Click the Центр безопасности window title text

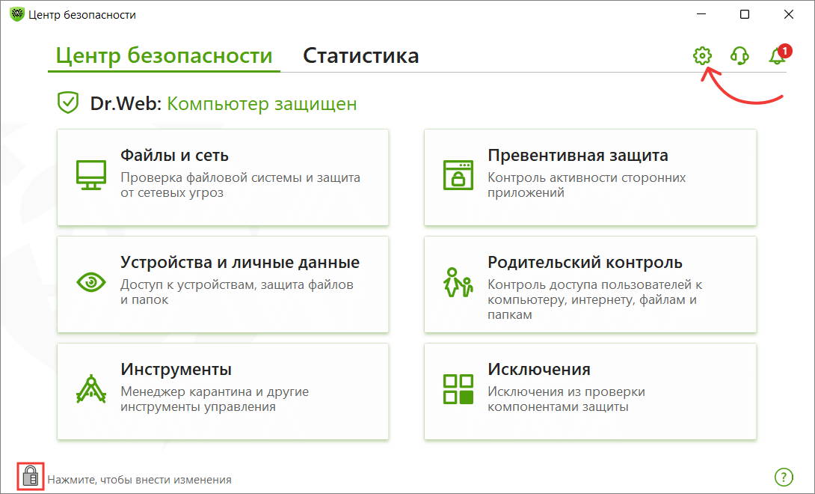pyautogui.click(x=82, y=14)
